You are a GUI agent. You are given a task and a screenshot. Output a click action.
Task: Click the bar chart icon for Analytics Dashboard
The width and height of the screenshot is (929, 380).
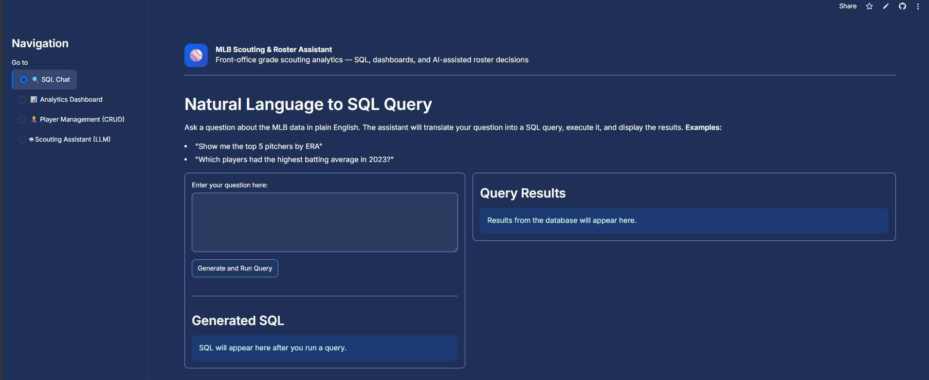[x=34, y=99]
